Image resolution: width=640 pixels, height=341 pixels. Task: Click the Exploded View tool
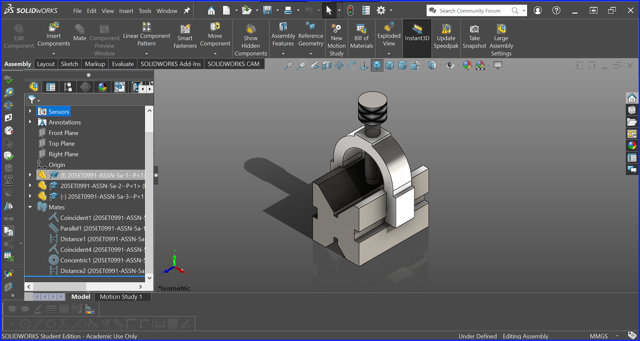tap(389, 35)
